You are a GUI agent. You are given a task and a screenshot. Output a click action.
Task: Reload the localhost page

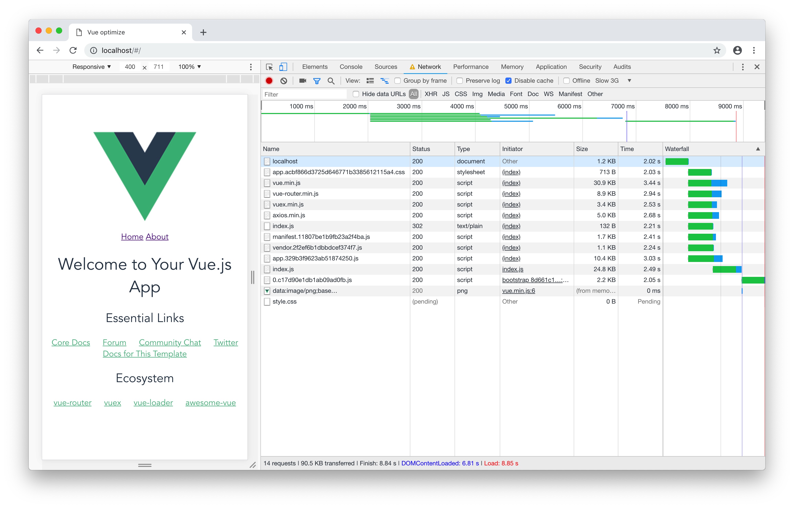(x=73, y=51)
